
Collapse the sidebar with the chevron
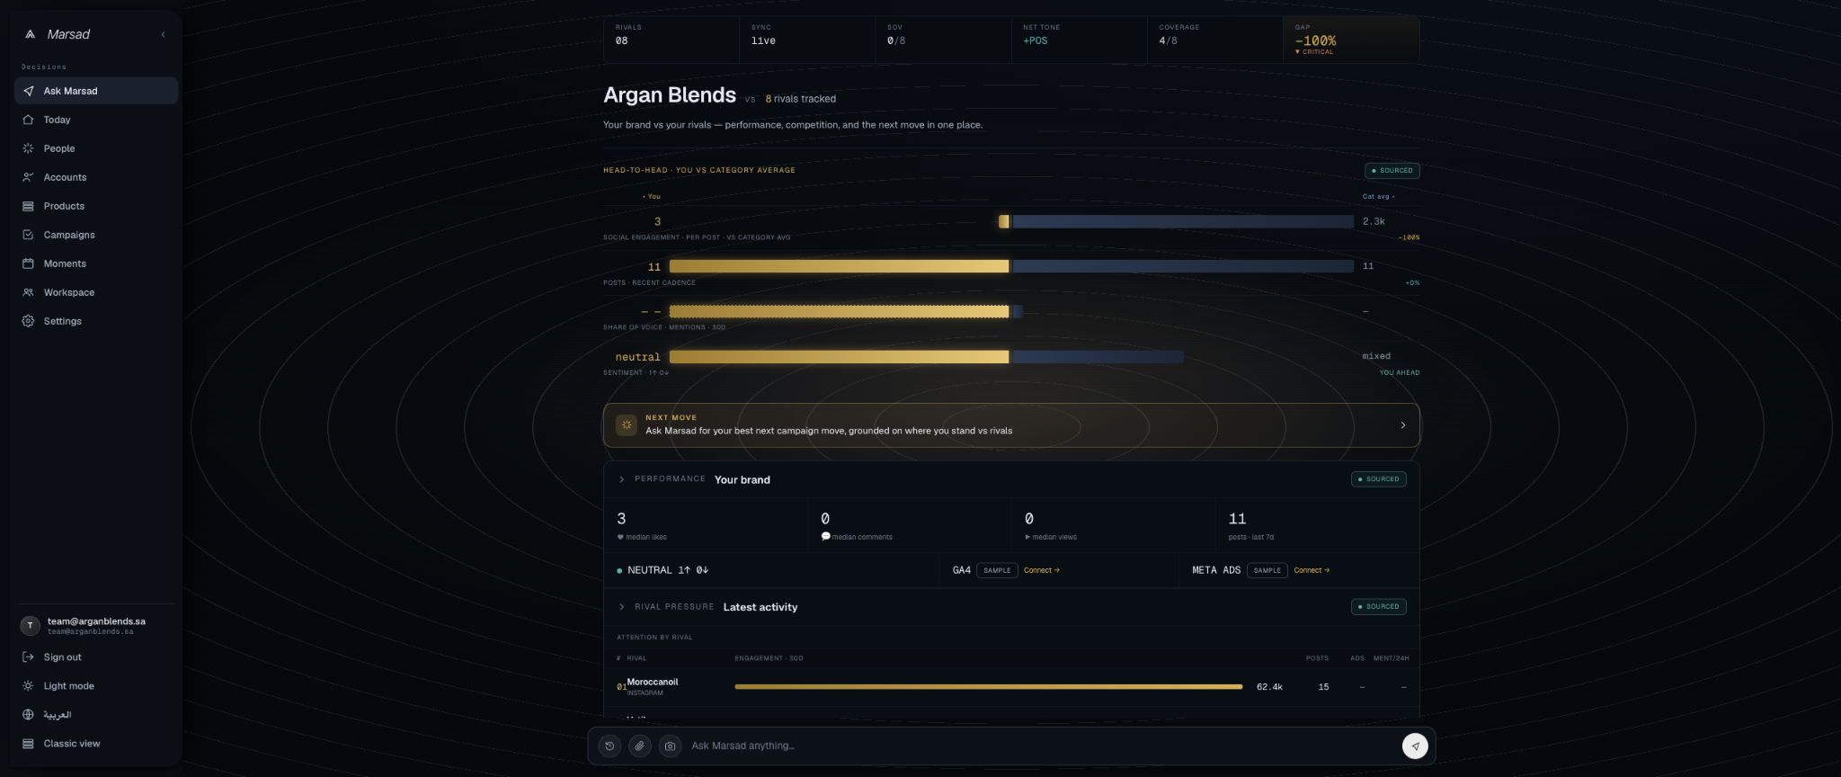[x=163, y=34]
